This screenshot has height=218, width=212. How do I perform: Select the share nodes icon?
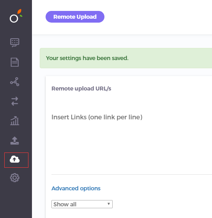click(14, 82)
